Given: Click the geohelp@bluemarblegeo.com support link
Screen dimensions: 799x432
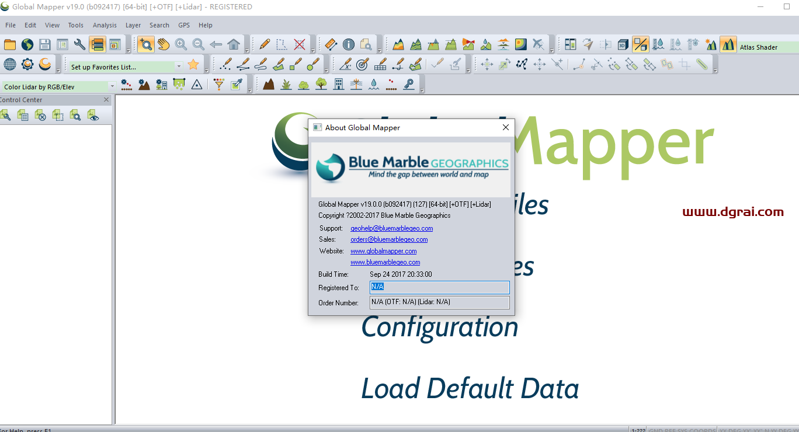Looking at the screenshot, I should click(x=391, y=228).
